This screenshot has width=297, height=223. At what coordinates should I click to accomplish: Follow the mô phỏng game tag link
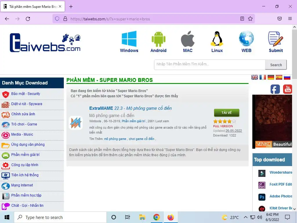tap(115, 139)
